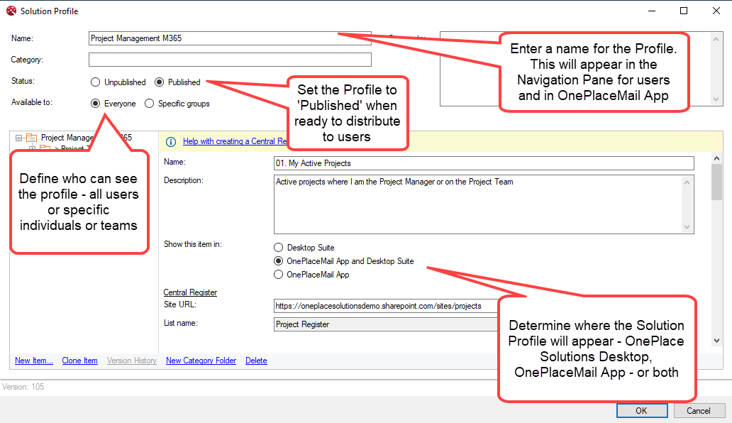Click the up arrow in the Description box scrollbar
Viewport: 732px width, 423px height.
687,182
